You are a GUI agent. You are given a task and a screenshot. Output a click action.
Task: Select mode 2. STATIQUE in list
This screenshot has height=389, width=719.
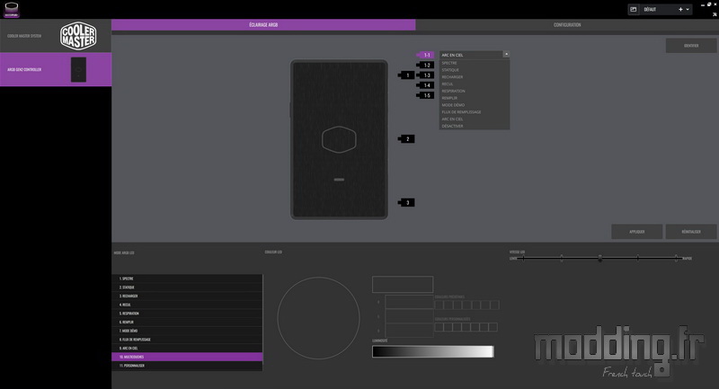[x=187, y=287]
